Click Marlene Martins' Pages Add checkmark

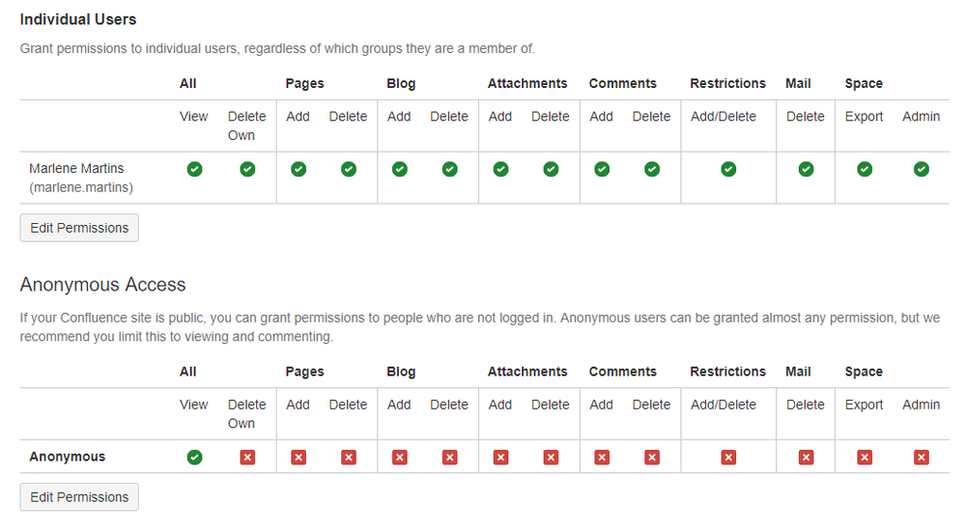(298, 169)
